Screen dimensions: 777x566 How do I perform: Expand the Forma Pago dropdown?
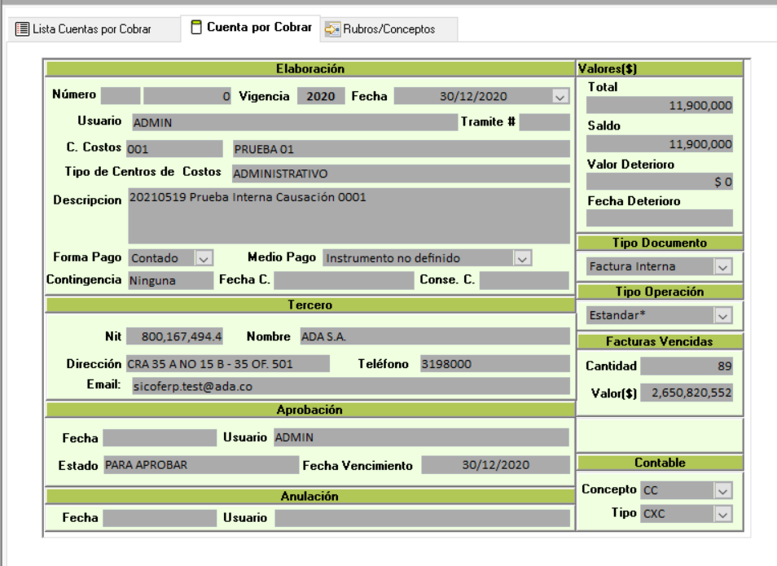click(x=204, y=258)
